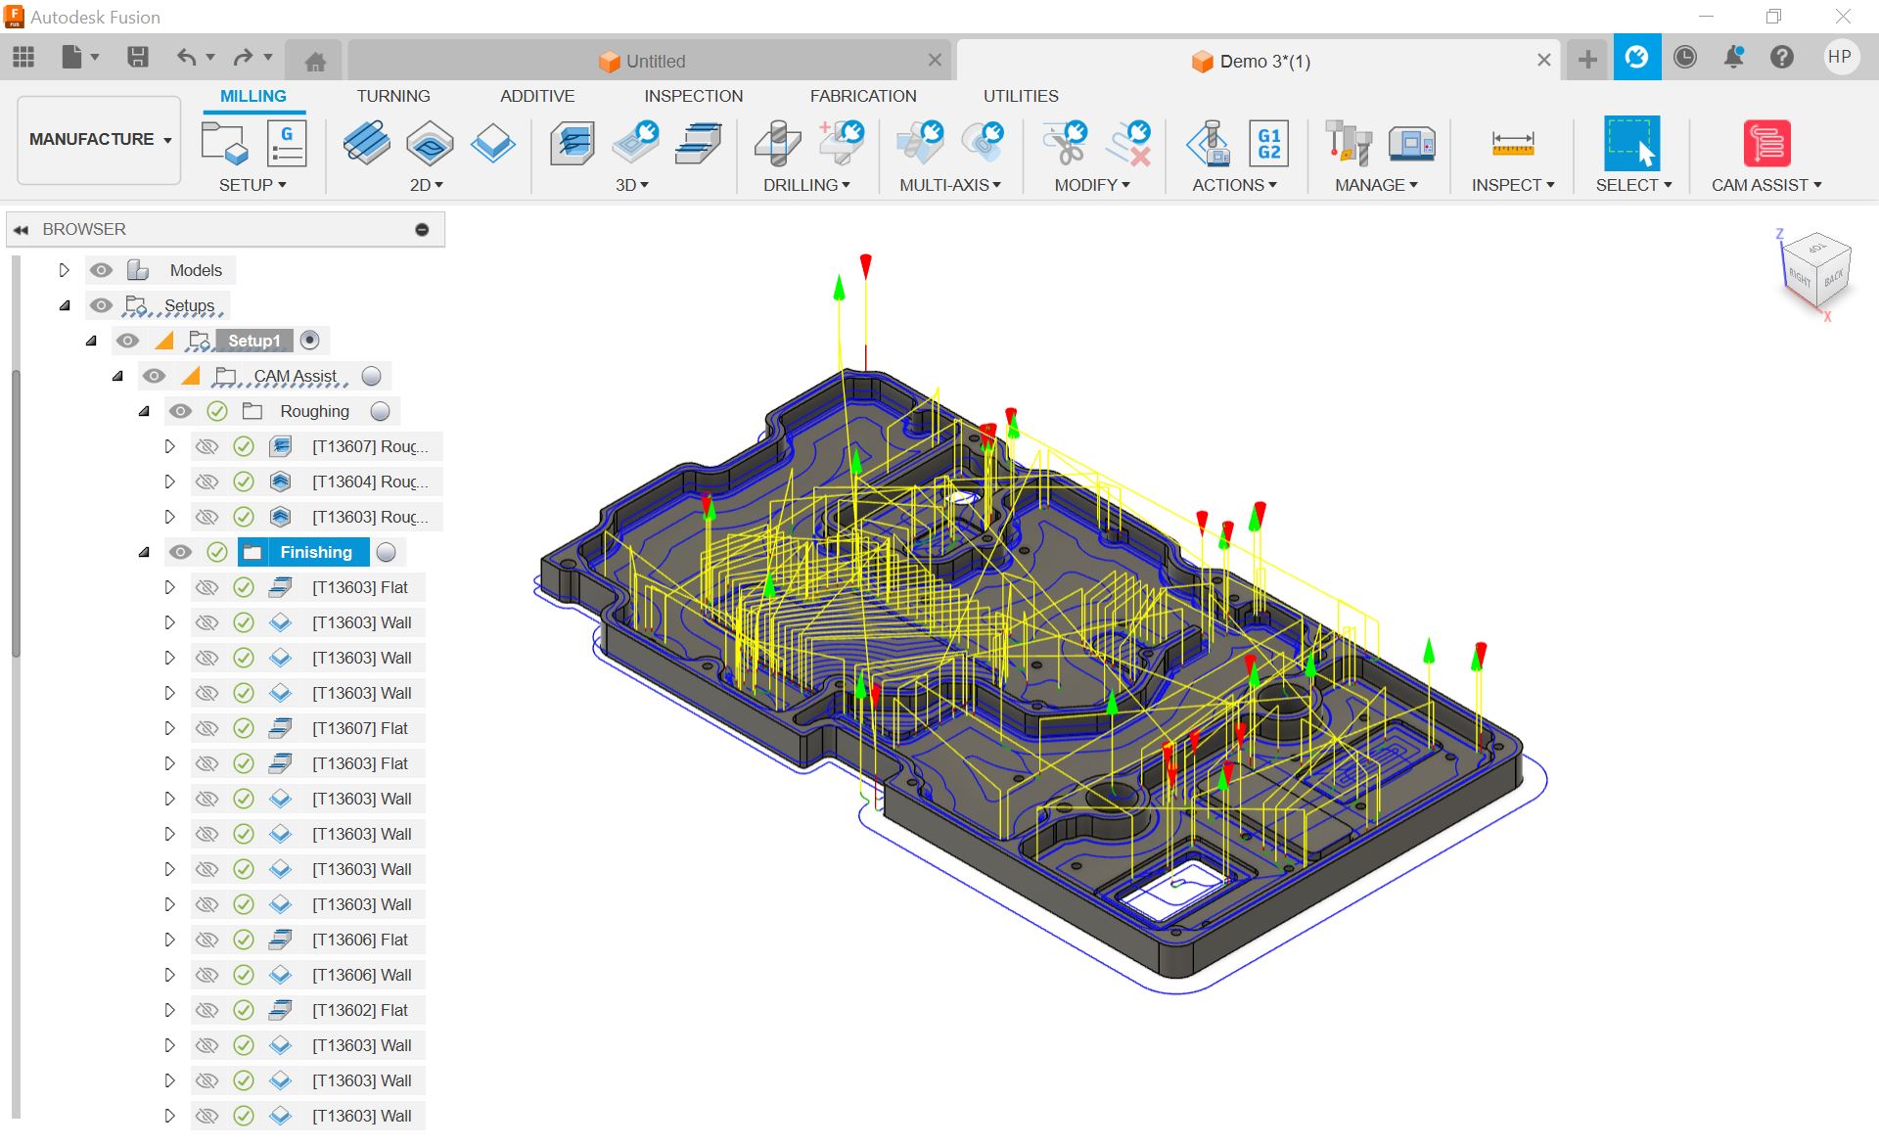Click the Select tool icon
This screenshot has width=1879, height=1147.
(1631, 144)
